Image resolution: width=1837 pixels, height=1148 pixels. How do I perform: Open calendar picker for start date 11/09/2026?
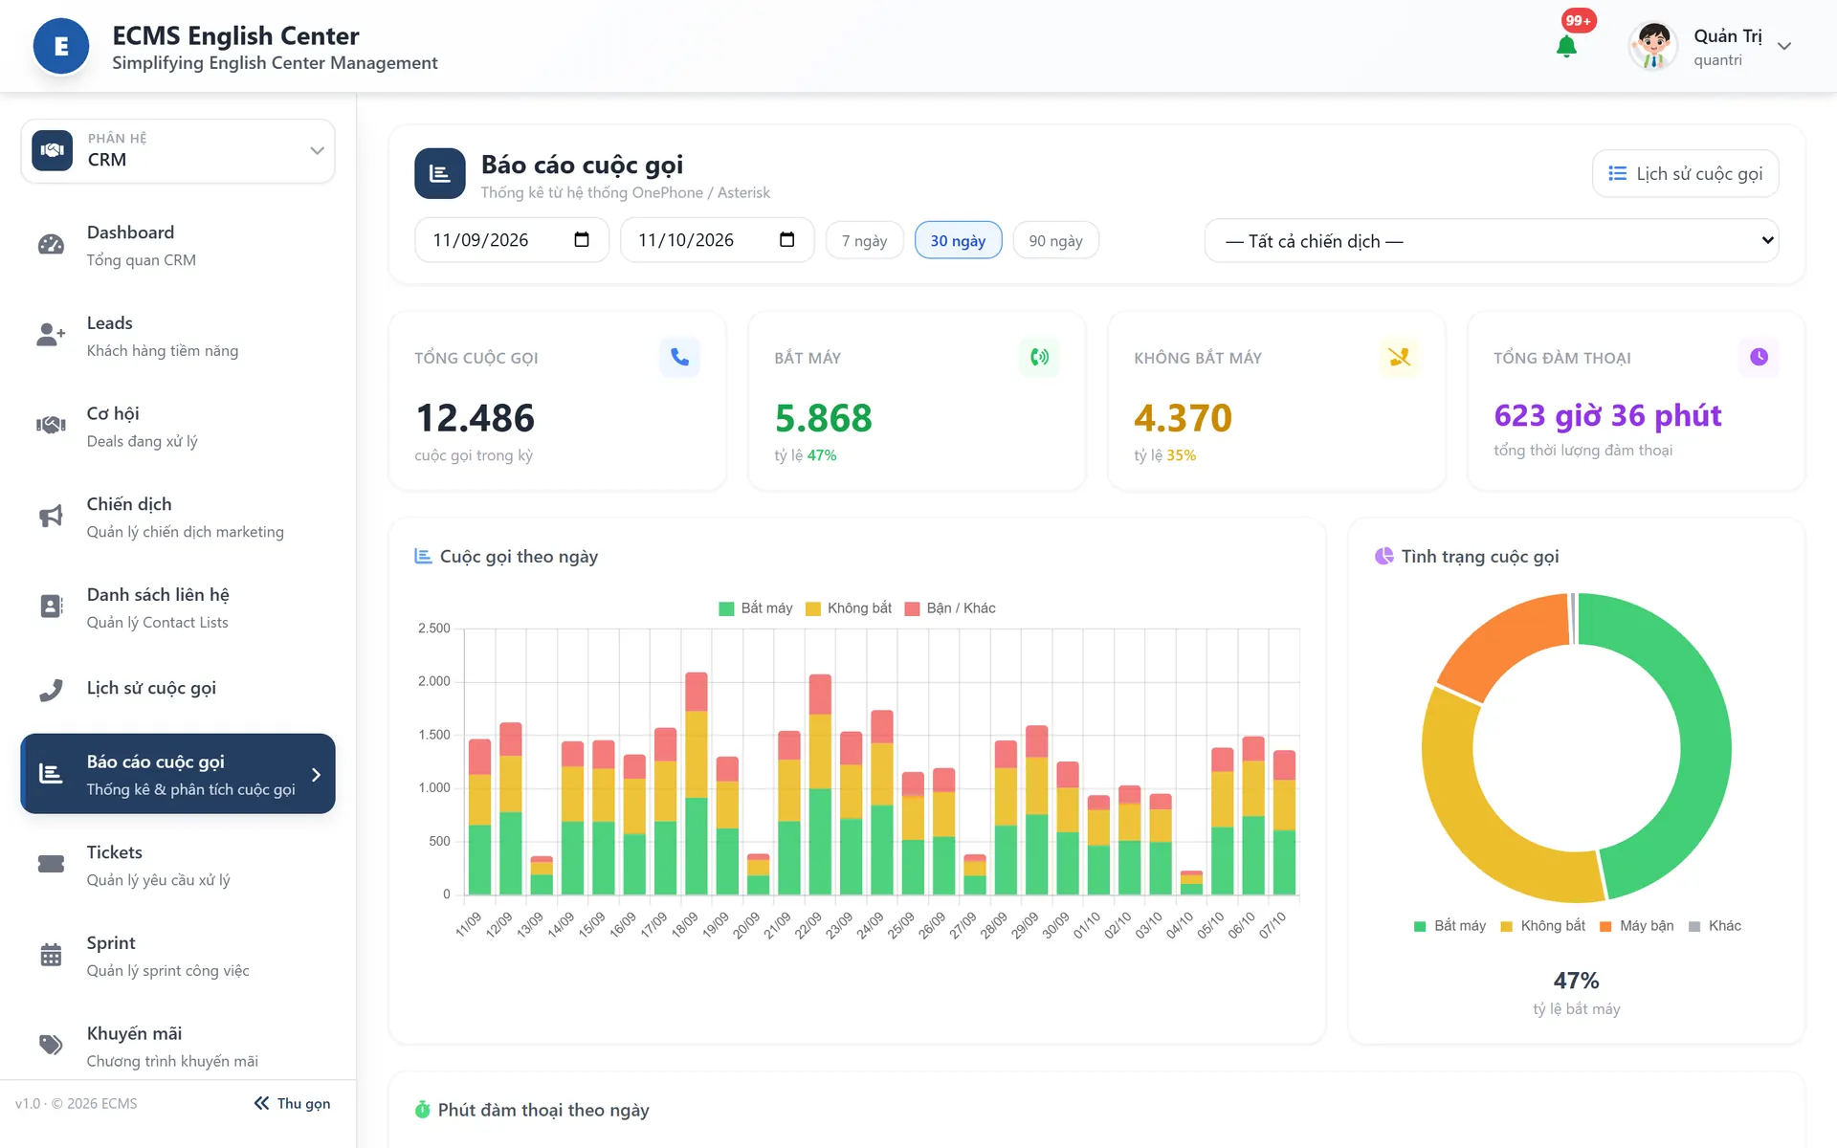582,239
